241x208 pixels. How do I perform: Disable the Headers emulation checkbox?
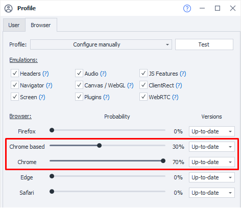coord(15,73)
